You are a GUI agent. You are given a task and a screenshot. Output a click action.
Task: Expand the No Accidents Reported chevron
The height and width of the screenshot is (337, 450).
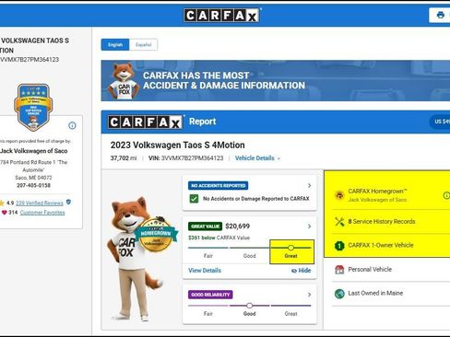point(309,185)
